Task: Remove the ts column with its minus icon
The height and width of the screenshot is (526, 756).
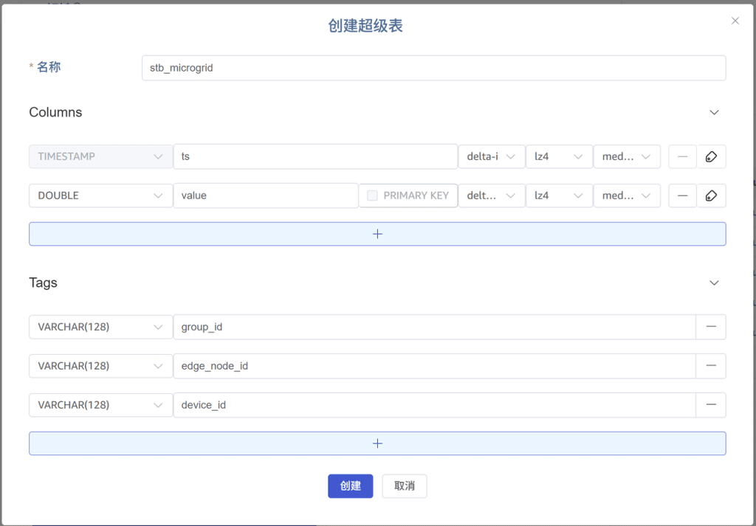Action: tap(682, 156)
